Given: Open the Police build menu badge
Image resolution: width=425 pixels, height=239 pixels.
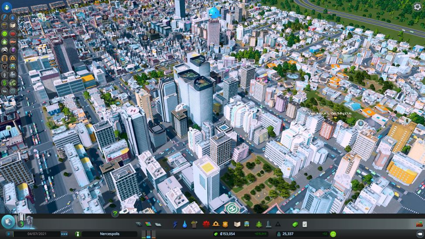Looking at the screenshot, I should click(225, 224).
